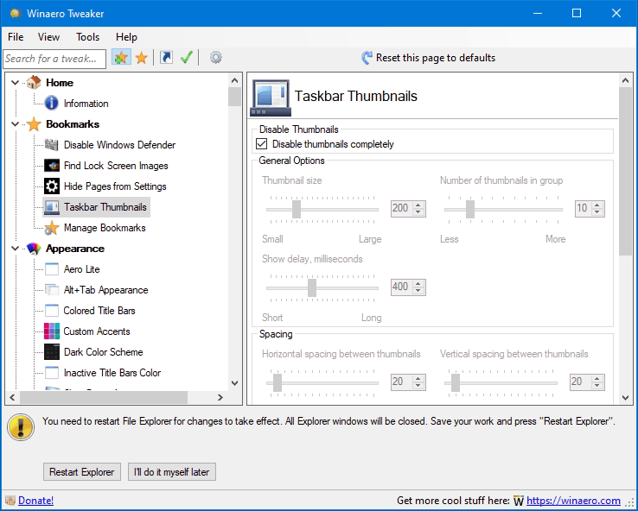
Task: Click I'll do it myself later button
Action: tap(172, 471)
